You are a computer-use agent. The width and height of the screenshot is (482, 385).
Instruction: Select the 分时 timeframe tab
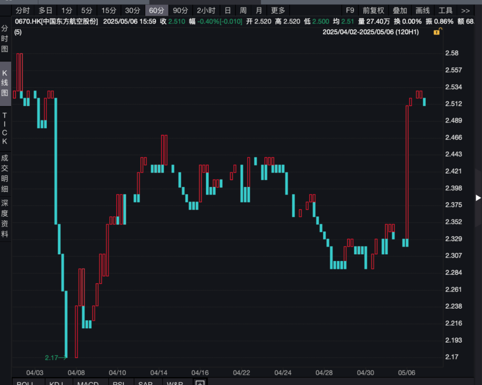[22, 10]
